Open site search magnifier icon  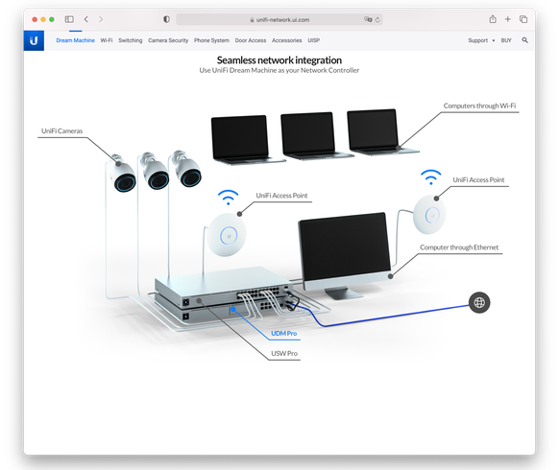click(x=524, y=40)
